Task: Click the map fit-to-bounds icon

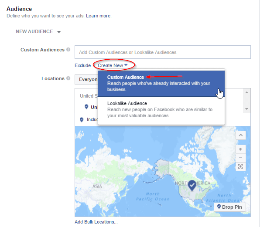Action: click(241, 166)
